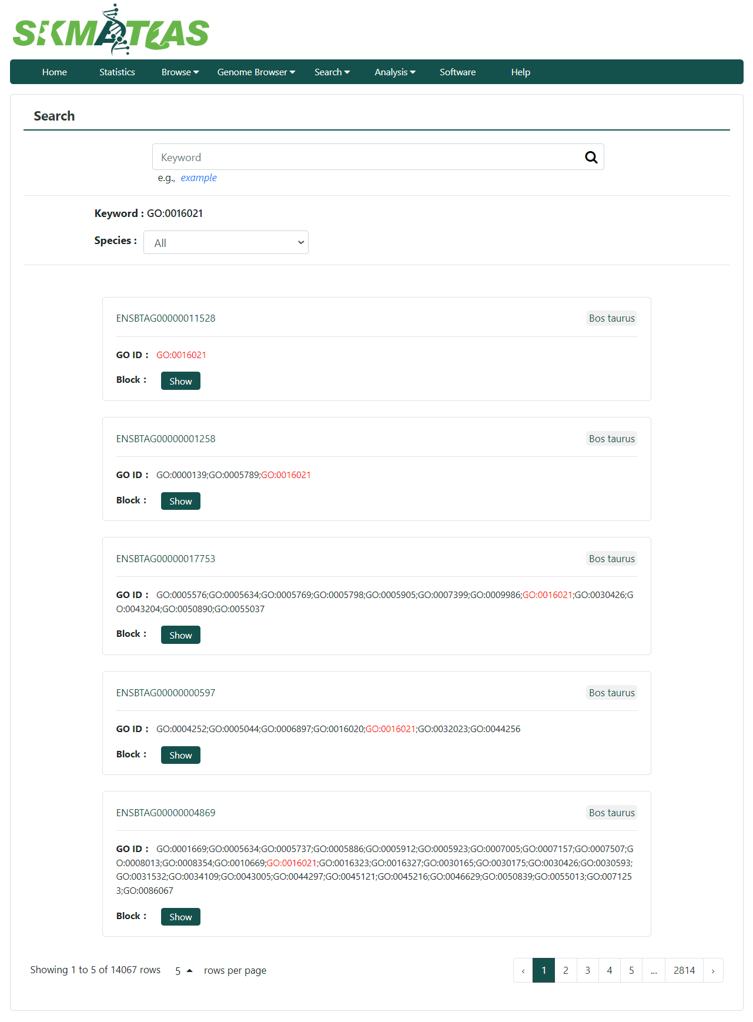This screenshot has width=753, height=1022.
Task: Show block for ENSBTAG00000017753
Action: [x=180, y=635]
